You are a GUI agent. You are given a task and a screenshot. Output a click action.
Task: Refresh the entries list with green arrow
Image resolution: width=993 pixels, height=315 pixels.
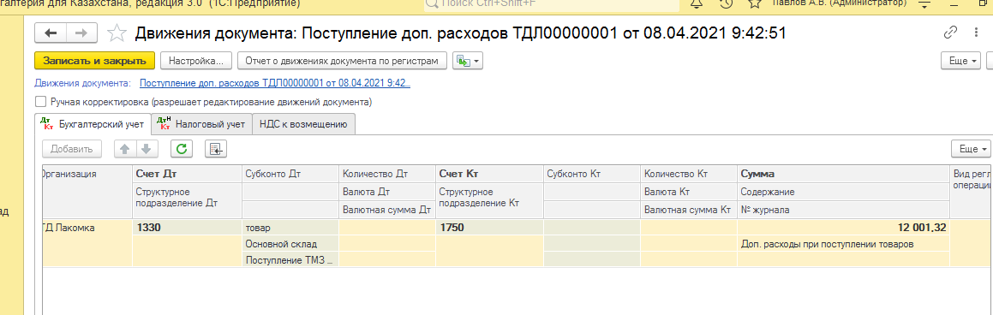[182, 149]
